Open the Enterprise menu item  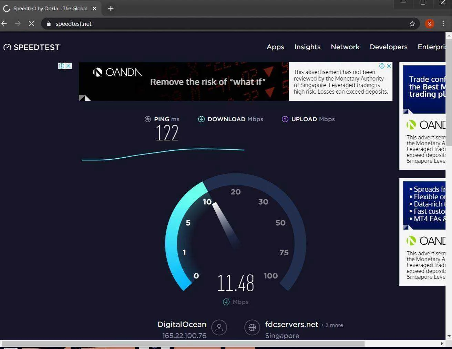[x=431, y=47]
